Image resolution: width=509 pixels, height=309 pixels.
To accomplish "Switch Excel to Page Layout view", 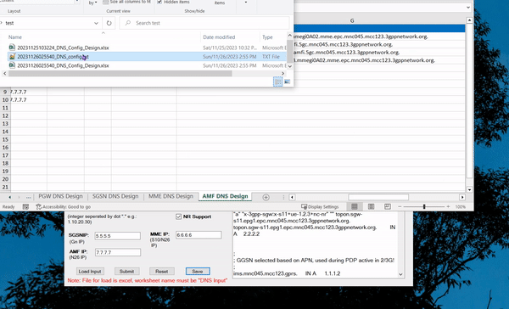I will point(371,206).
